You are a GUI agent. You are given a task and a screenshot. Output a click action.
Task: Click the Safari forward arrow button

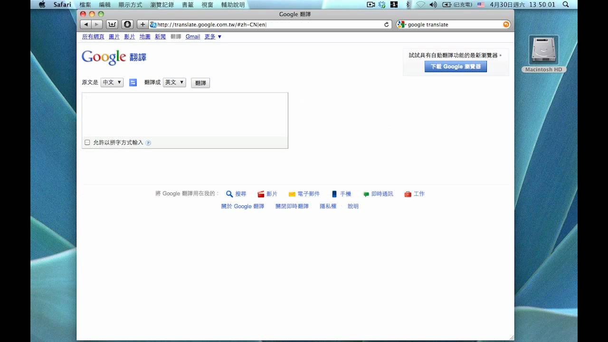pos(97,24)
